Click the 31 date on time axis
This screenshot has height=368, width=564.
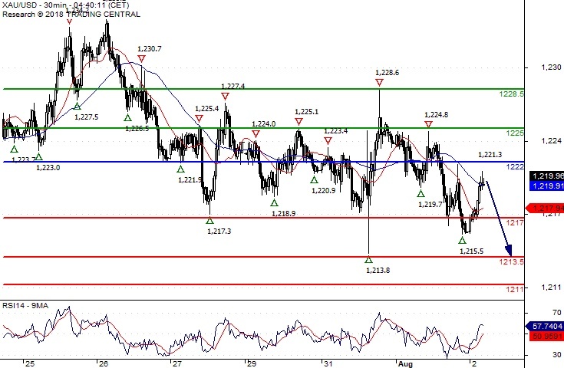(328, 364)
